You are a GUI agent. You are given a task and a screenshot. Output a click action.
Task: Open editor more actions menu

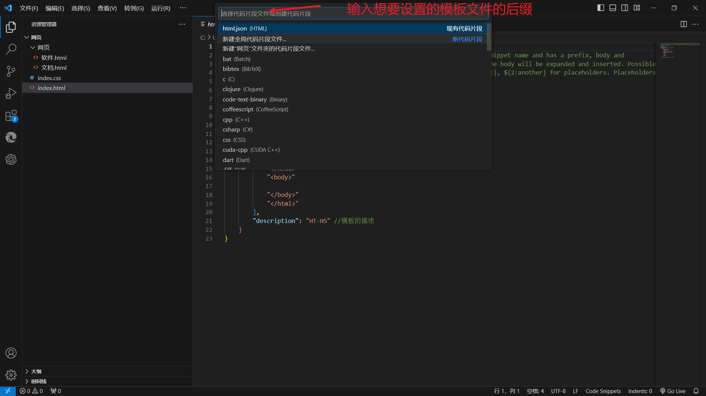pos(695,24)
